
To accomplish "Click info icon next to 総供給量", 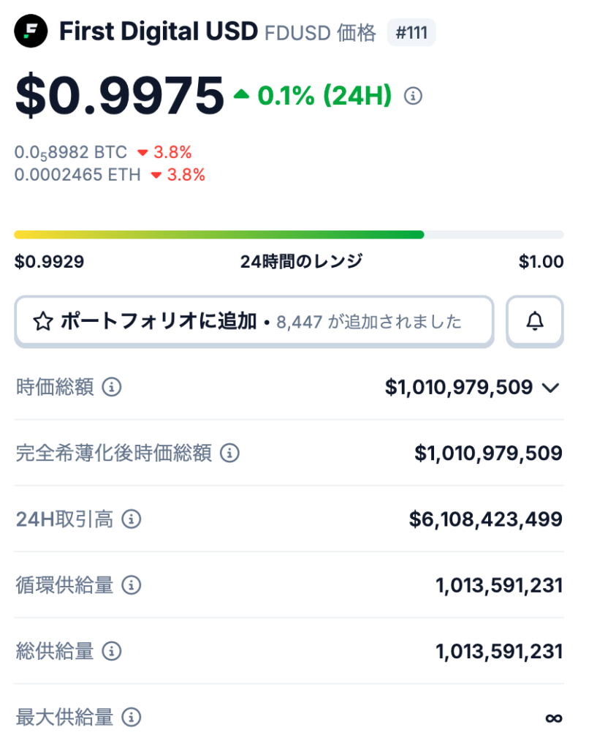I will (111, 651).
